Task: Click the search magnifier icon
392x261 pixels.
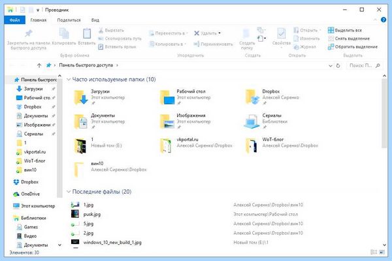Action: coord(378,65)
